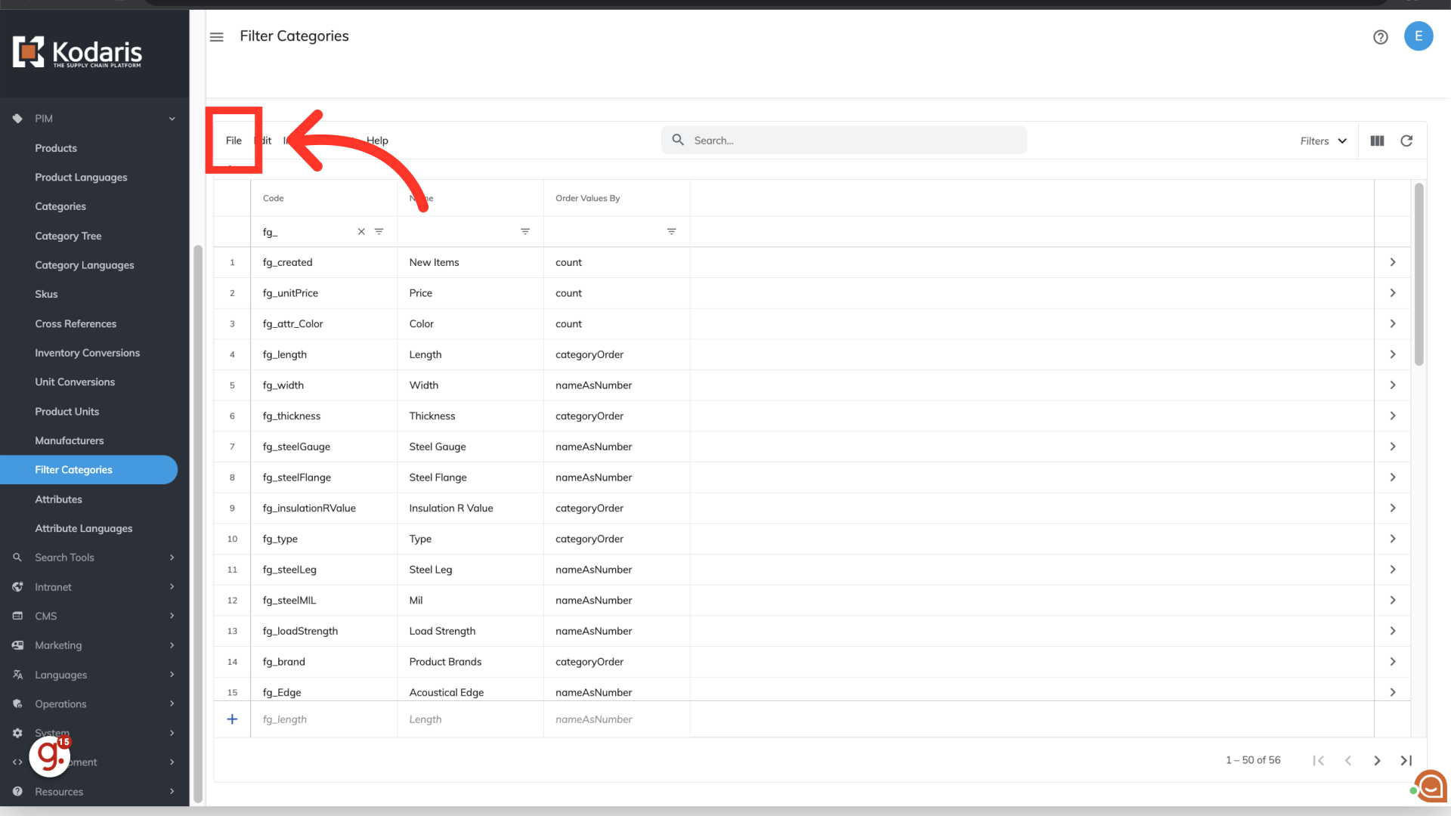Open the Help menu

[x=377, y=141]
